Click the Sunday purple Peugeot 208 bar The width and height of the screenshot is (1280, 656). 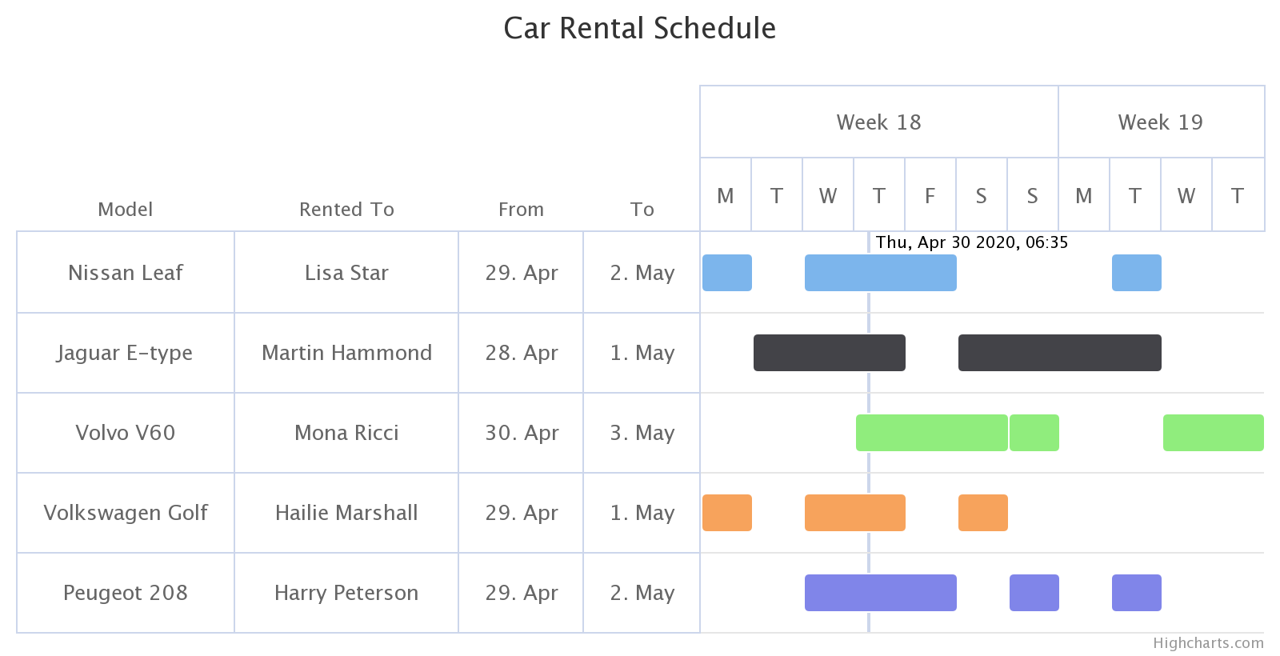(1034, 593)
